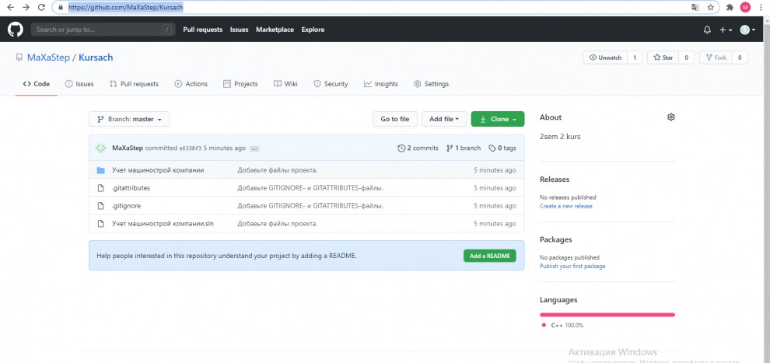Open the .gitattributes file

(x=131, y=188)
